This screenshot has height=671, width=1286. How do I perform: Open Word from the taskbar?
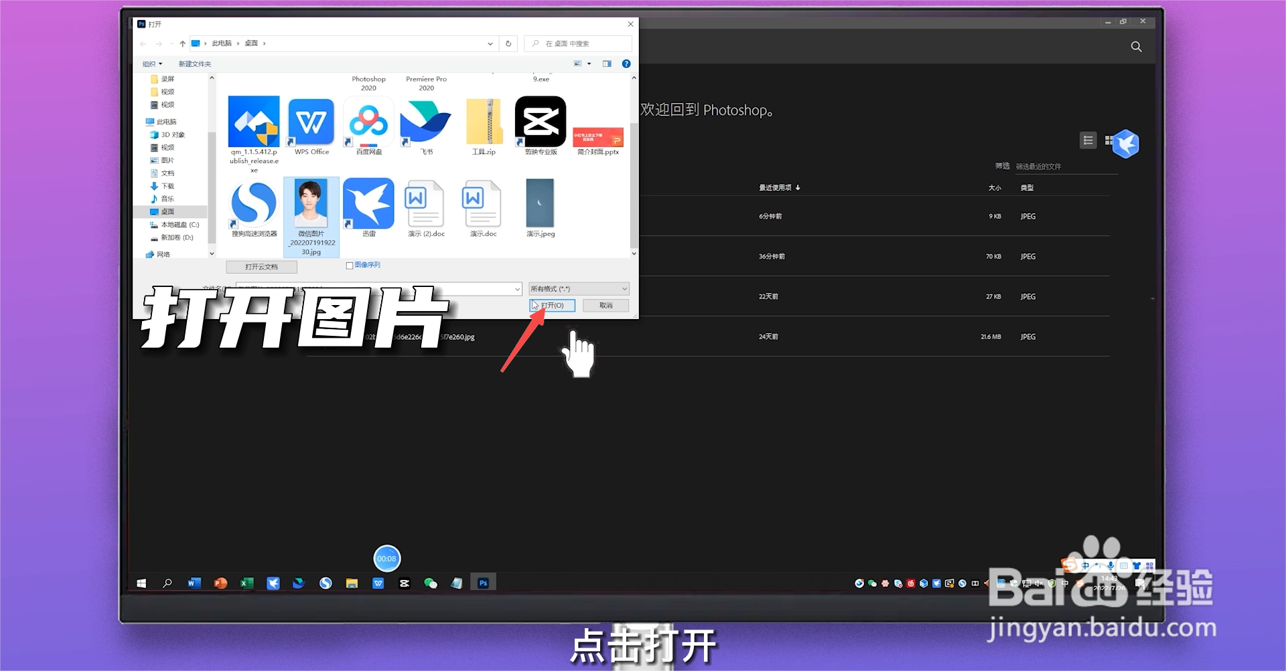[194, 583]
